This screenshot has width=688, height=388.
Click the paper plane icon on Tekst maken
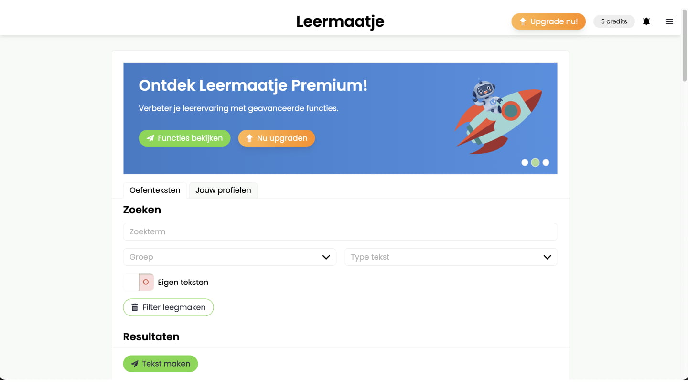tap(135, 364)
